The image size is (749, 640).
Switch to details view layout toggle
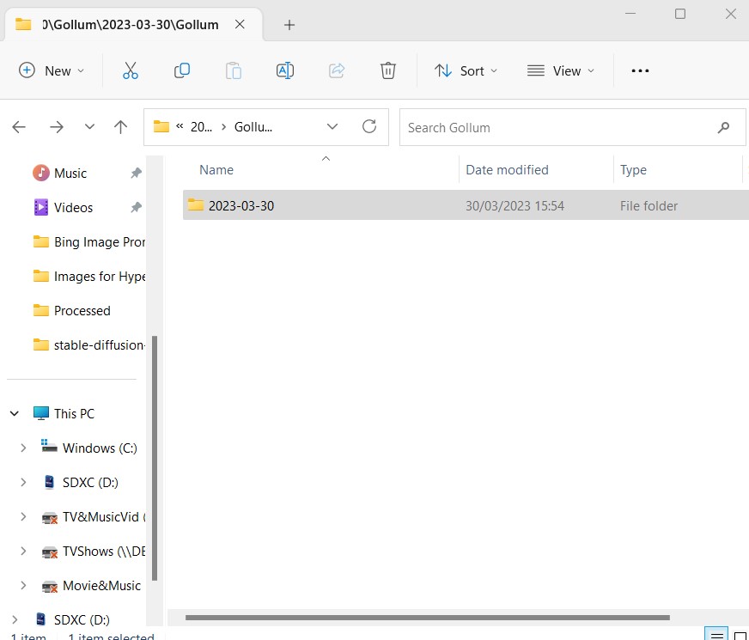pyautogui.click(x=715, y=635)
